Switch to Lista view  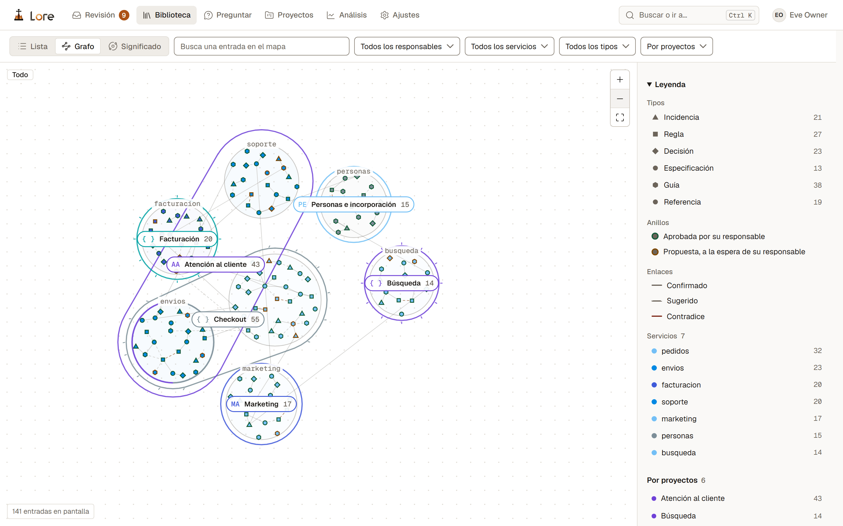point(33,46)
